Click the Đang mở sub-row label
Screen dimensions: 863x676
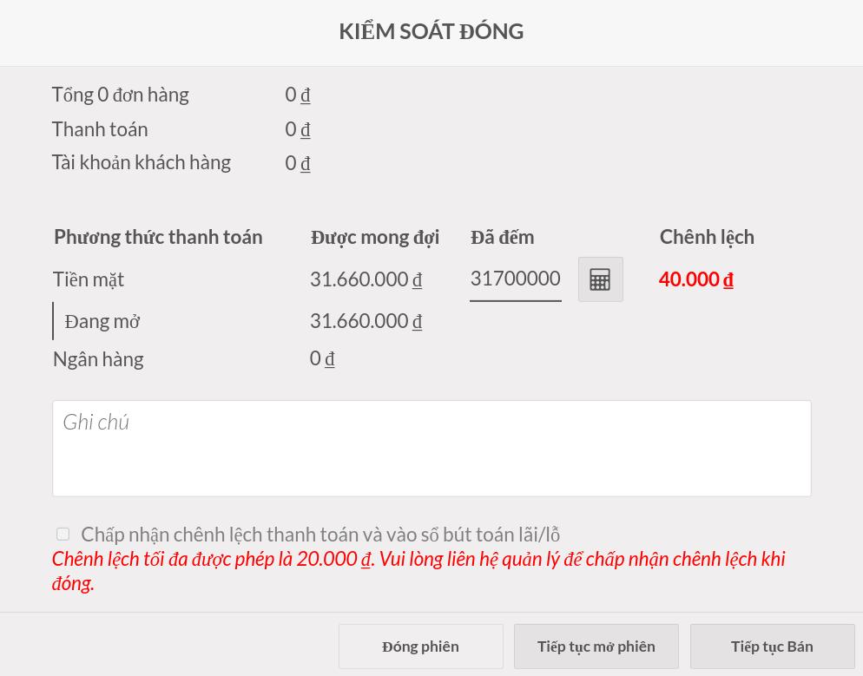[102, 321]
